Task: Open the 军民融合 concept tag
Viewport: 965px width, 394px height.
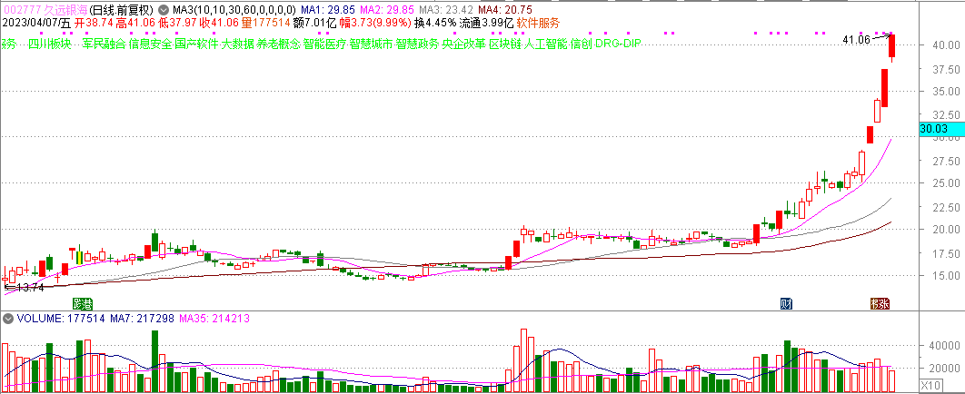Action: tap(104, 43)
